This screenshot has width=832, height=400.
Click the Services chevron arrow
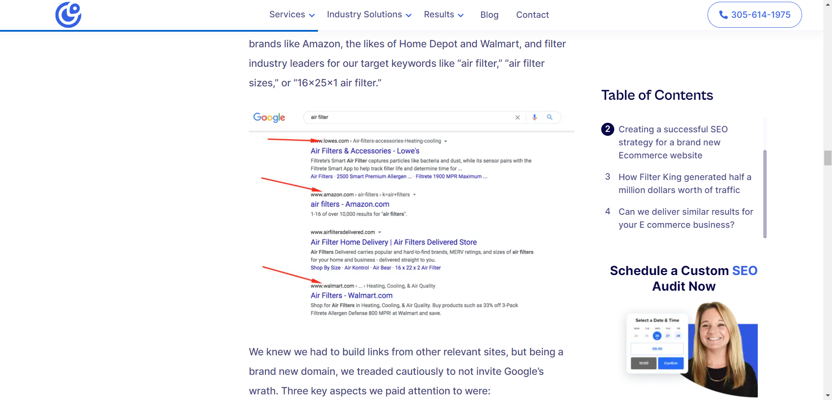(311, 16)
